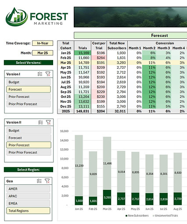
Task: Click the $155 Dec cost cell
Action: click(x=99, y=106)
